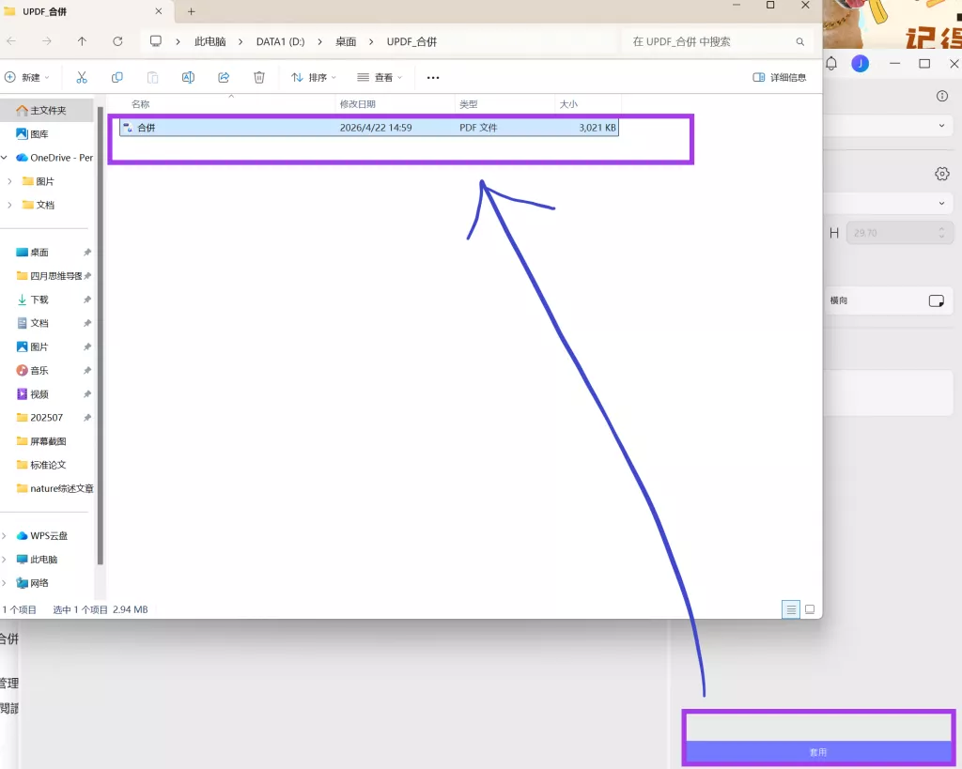Click DATA1 (D:) in the breadcrumb
The width and height of the screenshot is (962, 769).
[x=280, y=41]
